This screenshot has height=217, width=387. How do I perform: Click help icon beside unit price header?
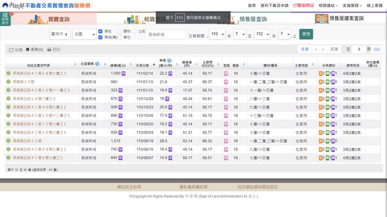click(x=169, y=60)
